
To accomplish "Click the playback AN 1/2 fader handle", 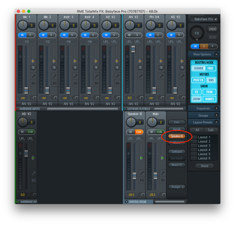I will [133, 49].
